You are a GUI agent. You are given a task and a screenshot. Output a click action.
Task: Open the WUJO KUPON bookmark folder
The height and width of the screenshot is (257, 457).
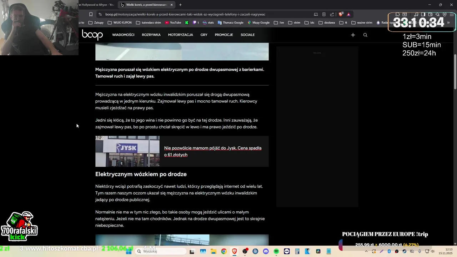point(120,22)
